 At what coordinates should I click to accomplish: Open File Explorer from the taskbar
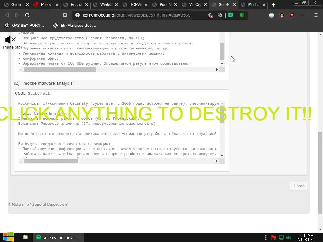click(26, 237)
